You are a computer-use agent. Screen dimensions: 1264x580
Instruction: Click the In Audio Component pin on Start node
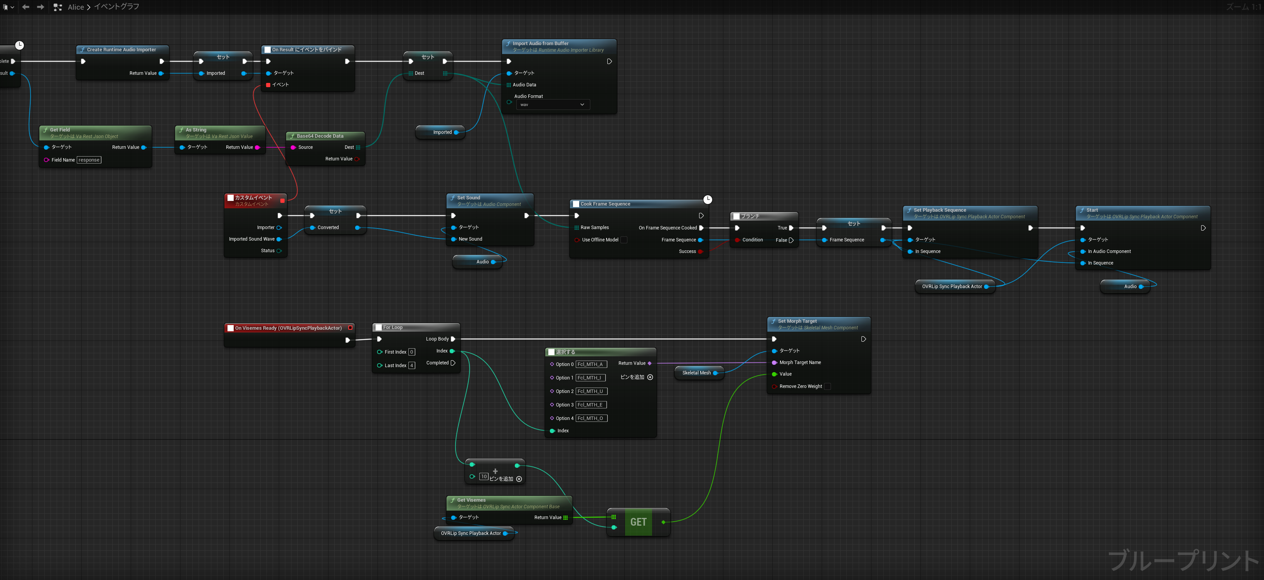pos(1083,252)
